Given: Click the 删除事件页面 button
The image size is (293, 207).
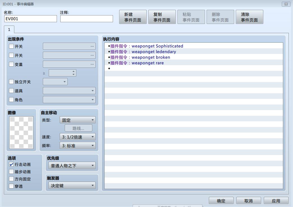Looking at the screenshot, I should (x=220, y=17).
